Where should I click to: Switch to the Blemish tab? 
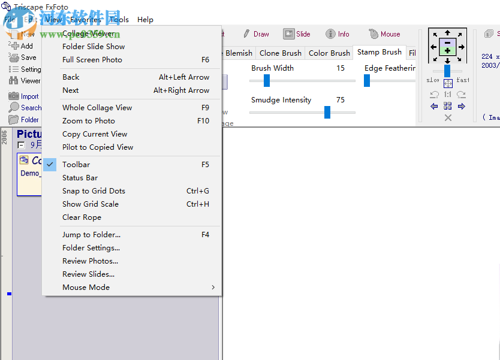pyautogui.click(x=239, y=53)
